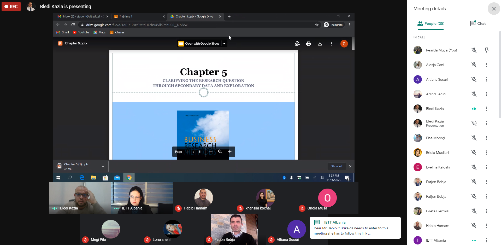Screen dimensions: 501x245
Task: Open the People (35) tab
Action: tap(431, 24)
